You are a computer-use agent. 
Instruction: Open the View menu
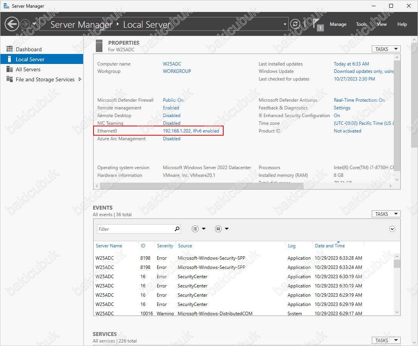point(382,24)
